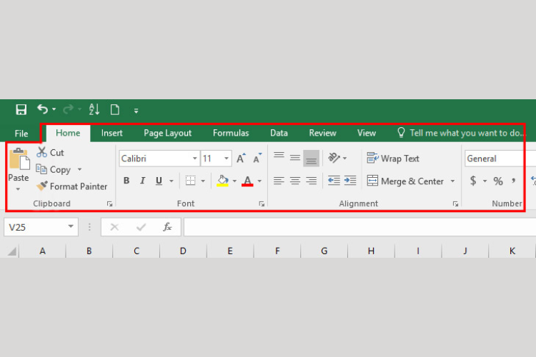Image resolution: width=536 pixels, height=357 pixels.
Task: Switch to the Formulas tab
Action: click(231, 133)
